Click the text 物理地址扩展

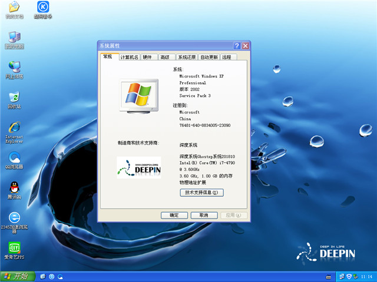[193, 183]
